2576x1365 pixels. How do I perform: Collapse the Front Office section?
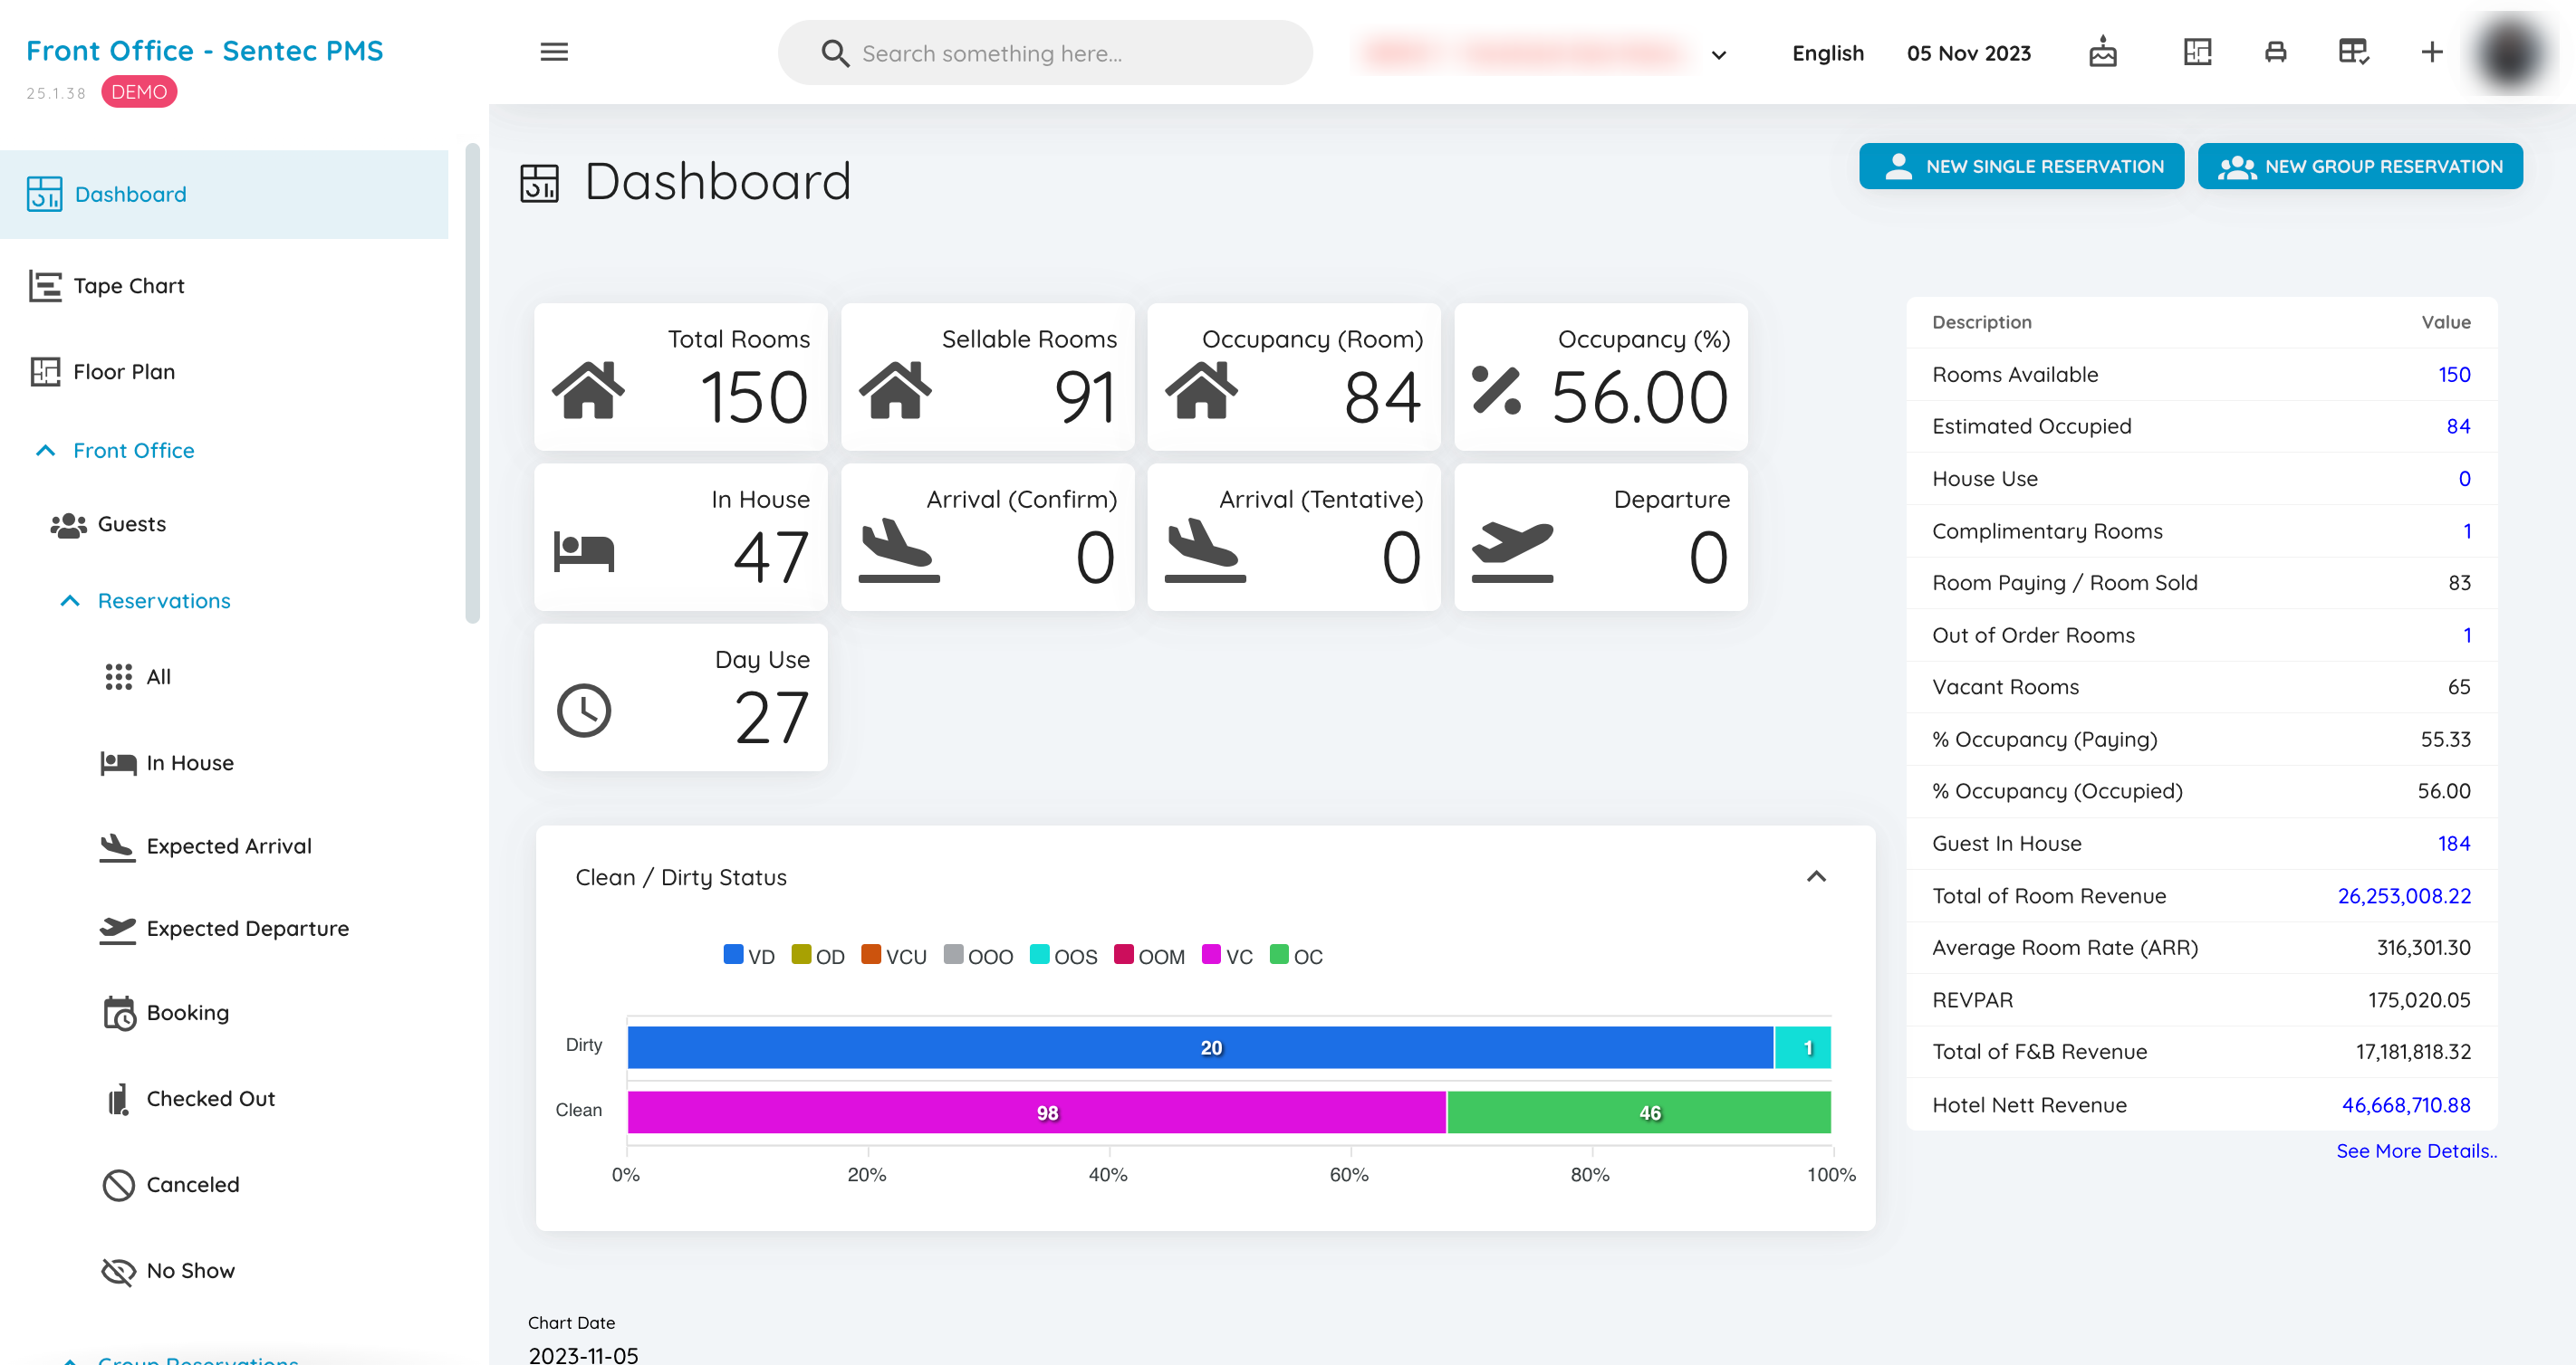click(x=45, y=451)
